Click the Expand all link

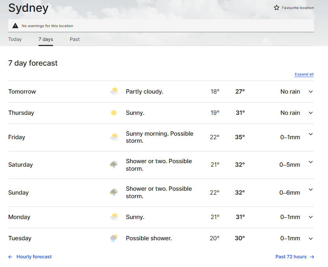tap(304, 74)
